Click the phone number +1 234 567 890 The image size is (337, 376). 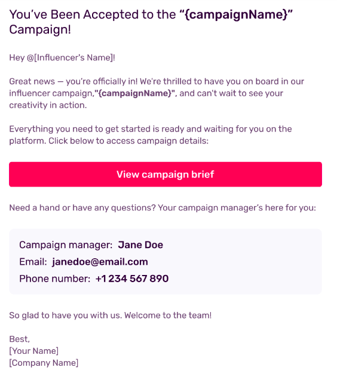pos(132,279)
